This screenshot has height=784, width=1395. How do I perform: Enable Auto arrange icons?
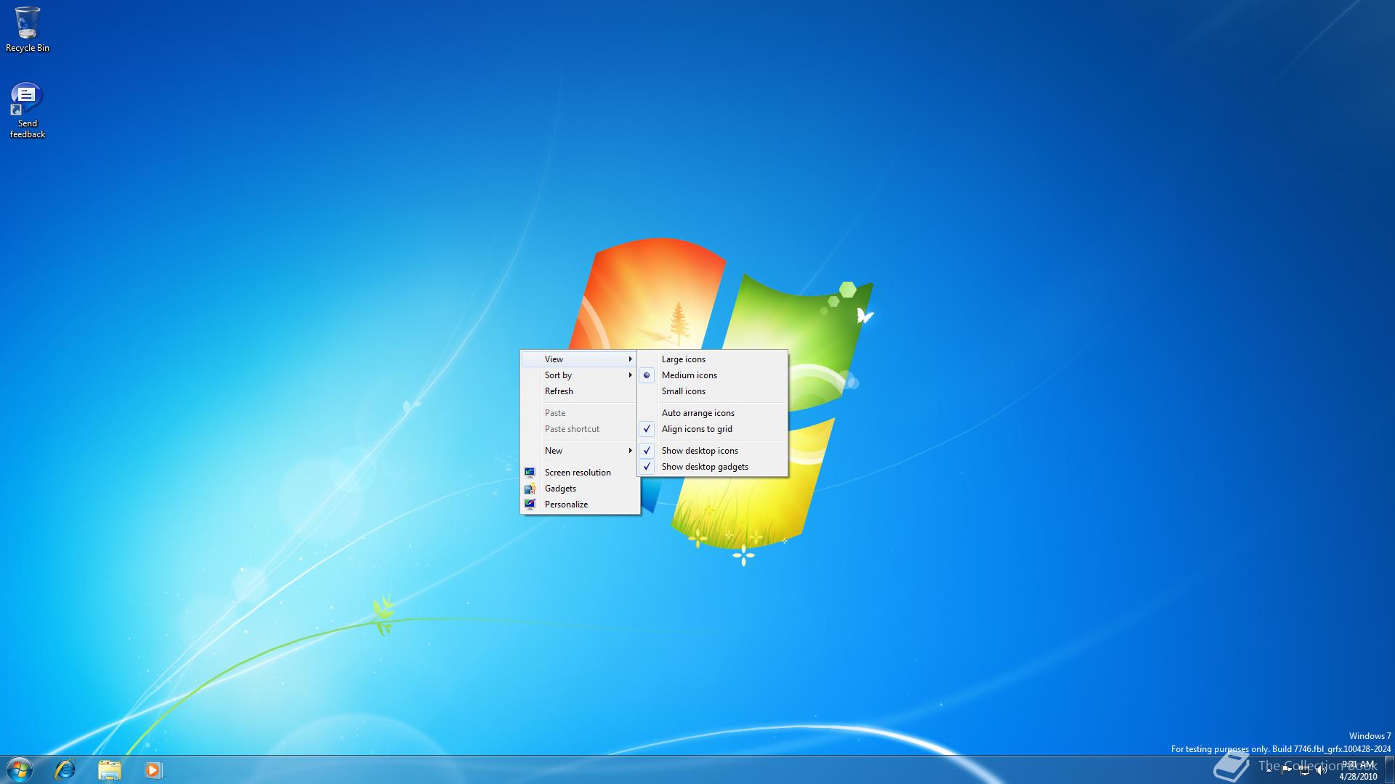click(x=713, y=413)
